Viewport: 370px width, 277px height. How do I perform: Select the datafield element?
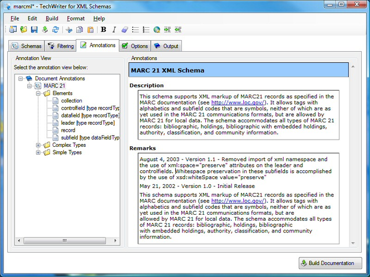90,116
